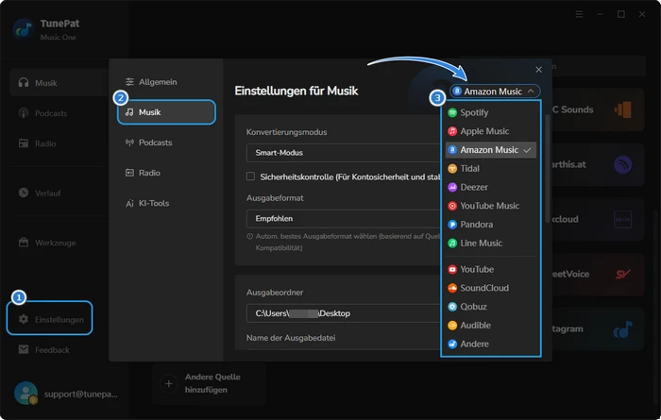Click the music note icon in settings tab
661x420 pixels.
129,112
